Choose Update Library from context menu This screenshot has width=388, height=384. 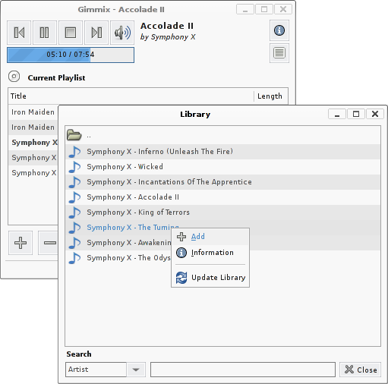[x=210, y=278]
